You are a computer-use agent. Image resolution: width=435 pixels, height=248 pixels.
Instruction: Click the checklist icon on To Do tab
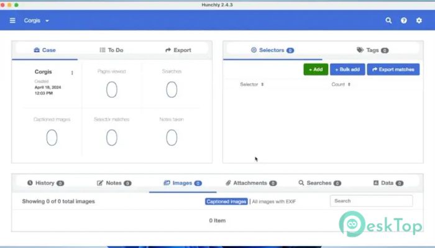pos(103,50)
